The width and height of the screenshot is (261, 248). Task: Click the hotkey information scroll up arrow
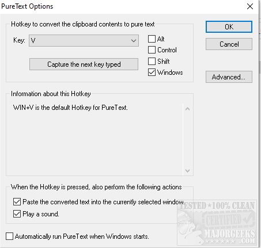(188, 109)
